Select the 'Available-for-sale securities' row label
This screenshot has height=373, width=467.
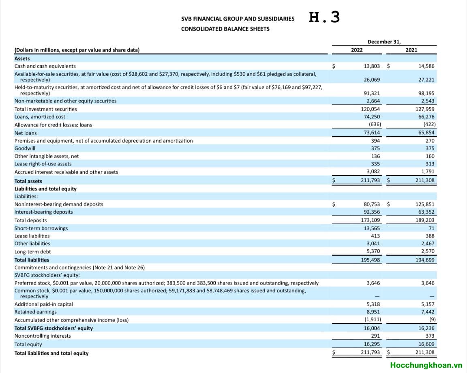pos(165,77)
